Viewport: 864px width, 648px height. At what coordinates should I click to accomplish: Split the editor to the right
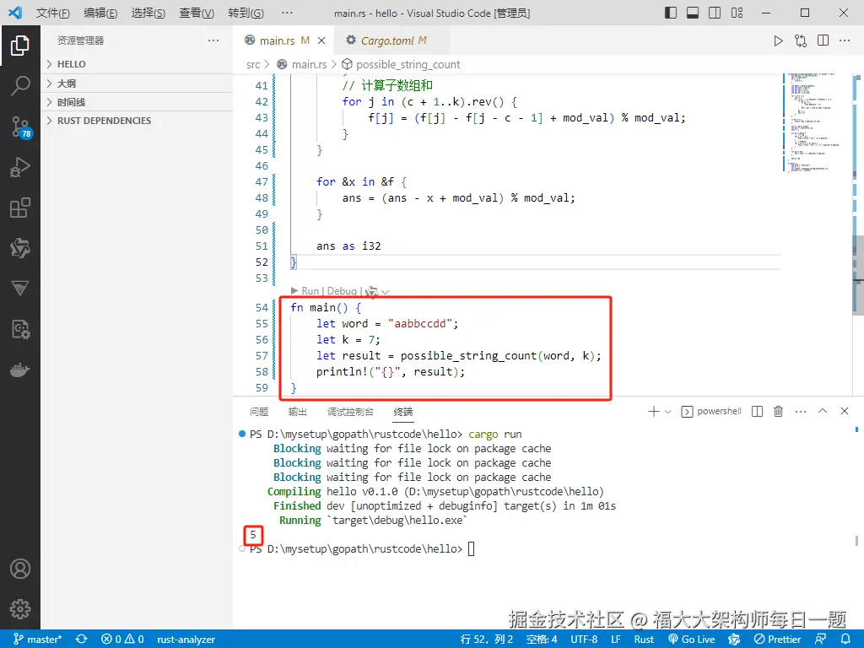pos(823,40)
